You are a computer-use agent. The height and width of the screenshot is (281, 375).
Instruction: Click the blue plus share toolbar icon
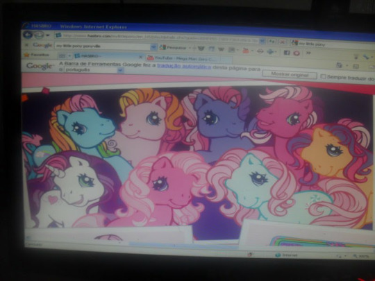tap(271, 51)
